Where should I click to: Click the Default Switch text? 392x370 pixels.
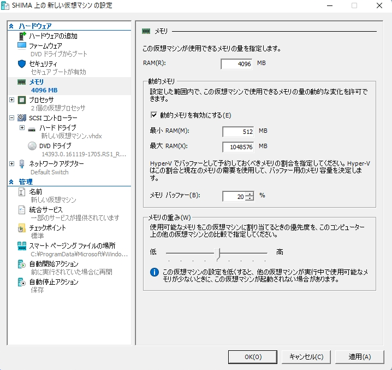(x=50, y=172)
